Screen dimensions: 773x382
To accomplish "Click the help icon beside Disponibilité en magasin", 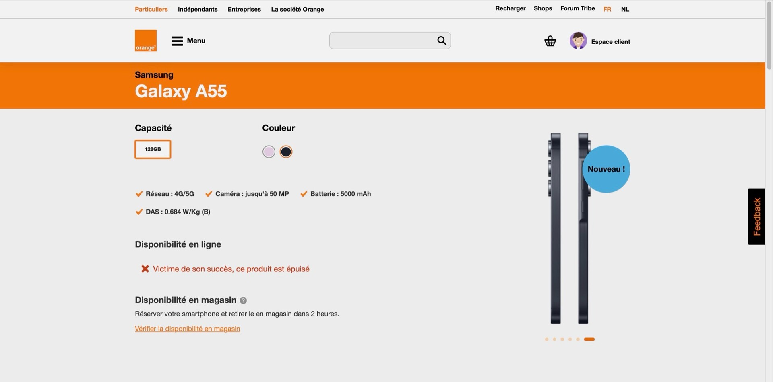I will click(243, 300).
